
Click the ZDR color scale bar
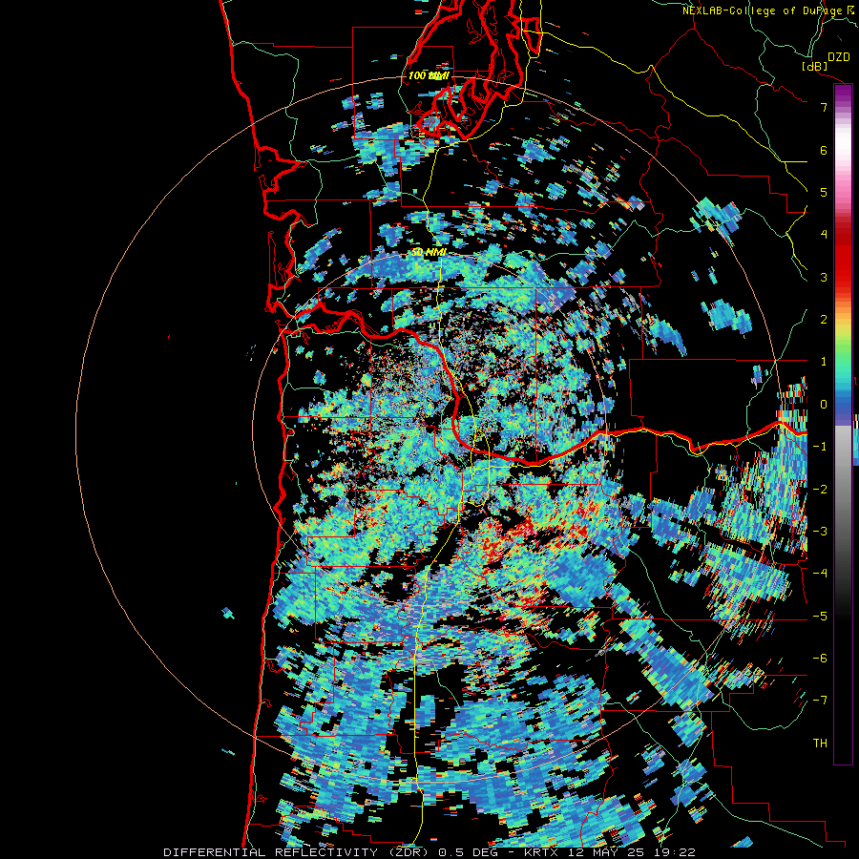pyautogui.click(x=843, y=424)
